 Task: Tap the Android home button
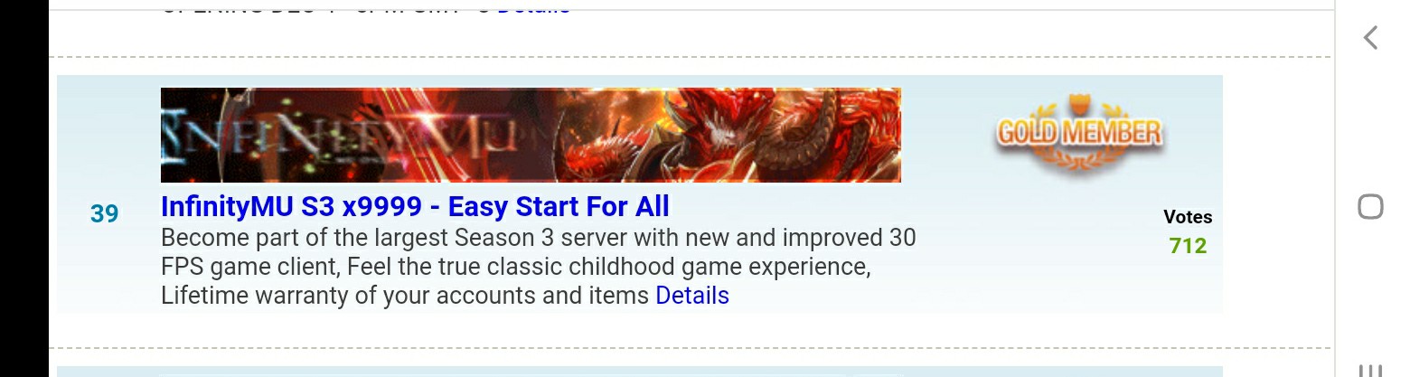[x=1370, y=207]
